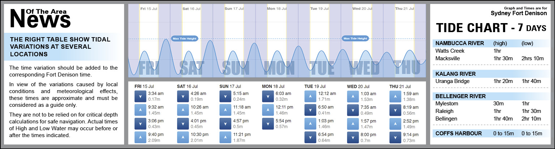
Task: Click the high tide icon beside Friday 9:40 pm
Action: point(140,137)
